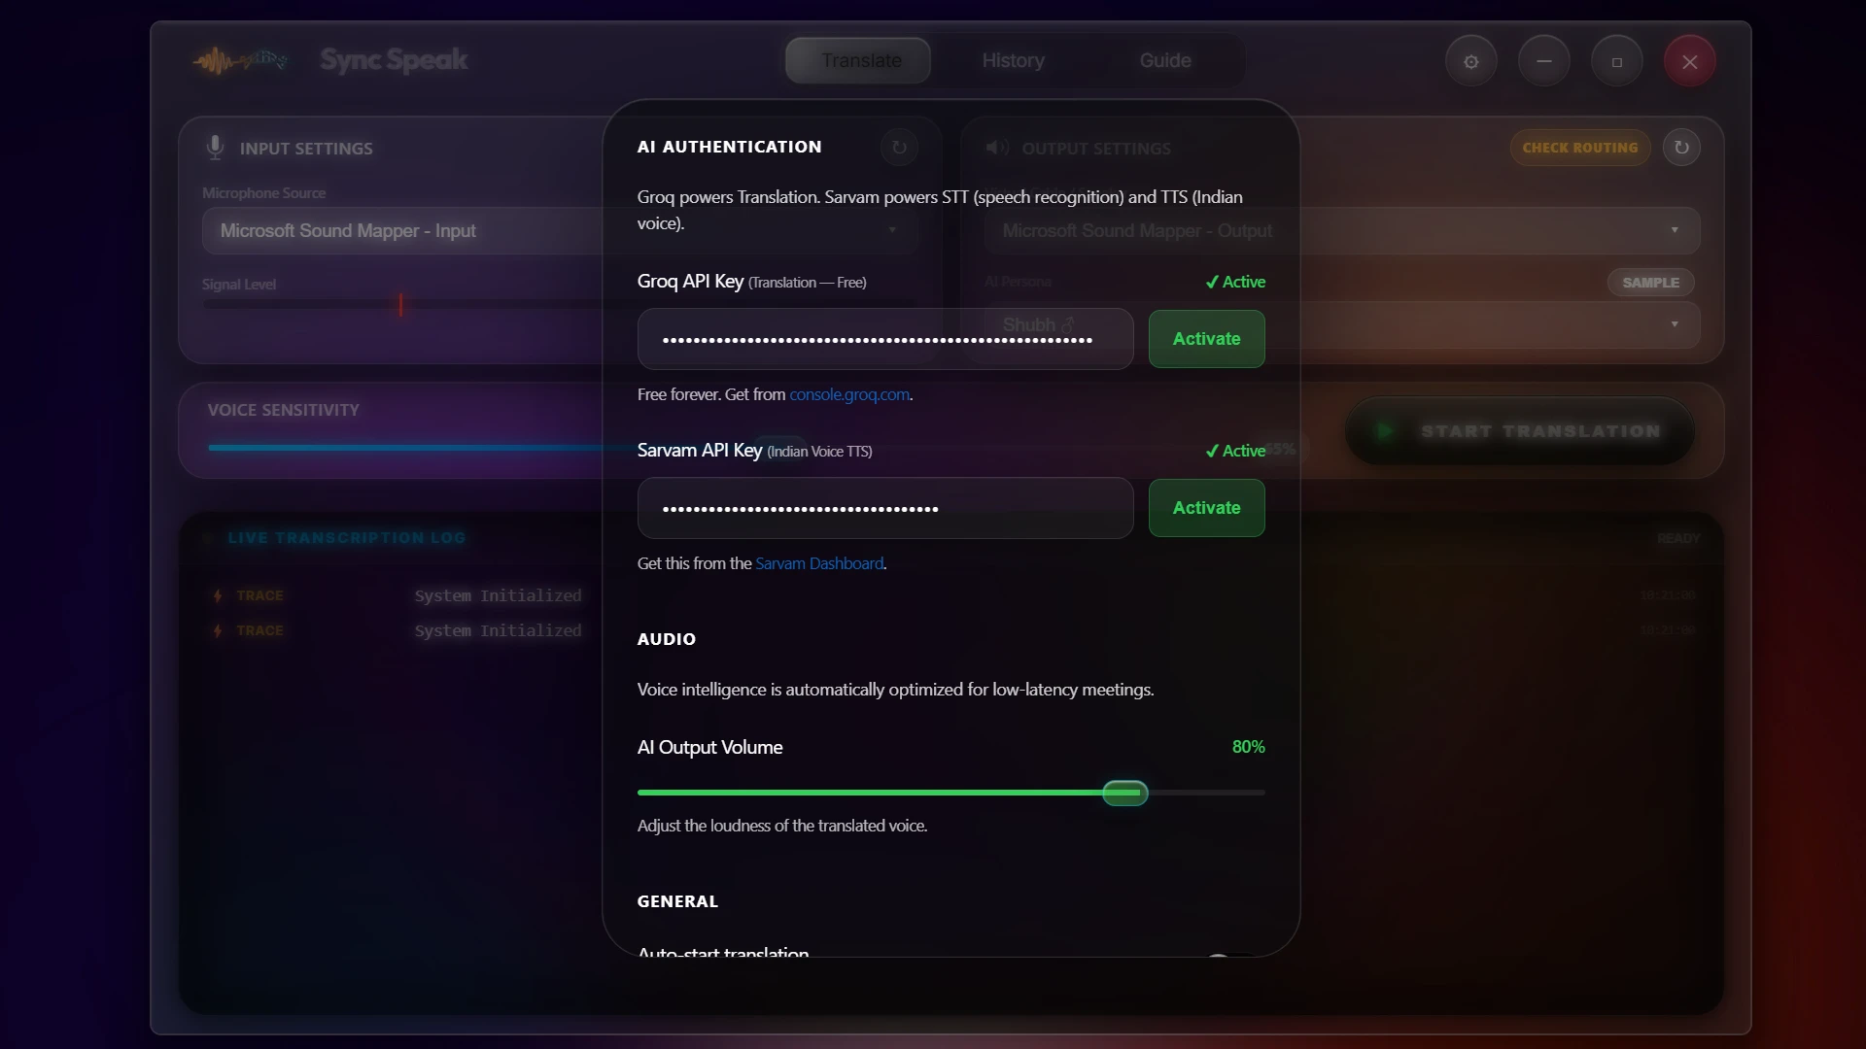
Task: Activate the Sarvam API key
Action: coord(1206,508)
